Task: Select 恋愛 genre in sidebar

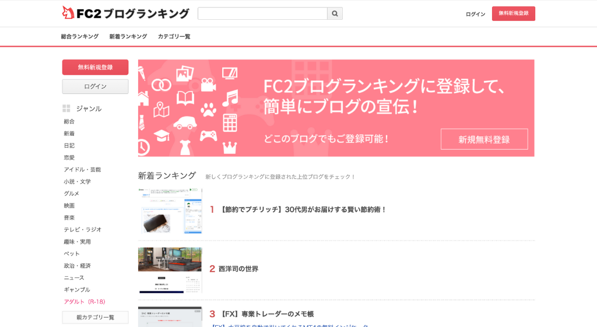Action: coord(69,157)
